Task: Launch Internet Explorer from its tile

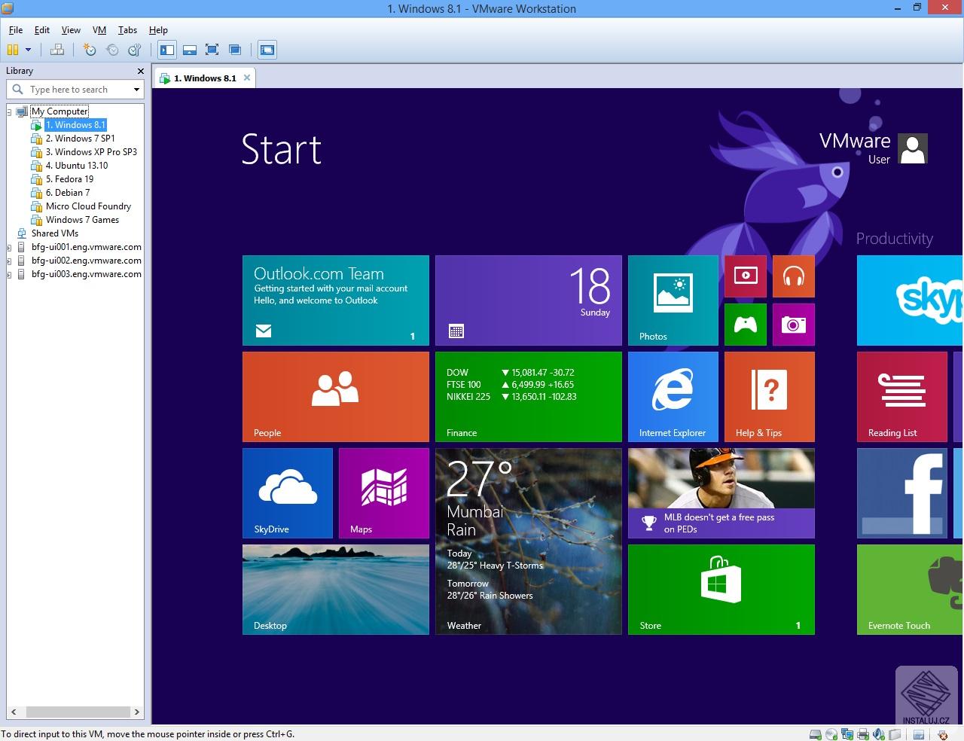Action: point(673,397)
